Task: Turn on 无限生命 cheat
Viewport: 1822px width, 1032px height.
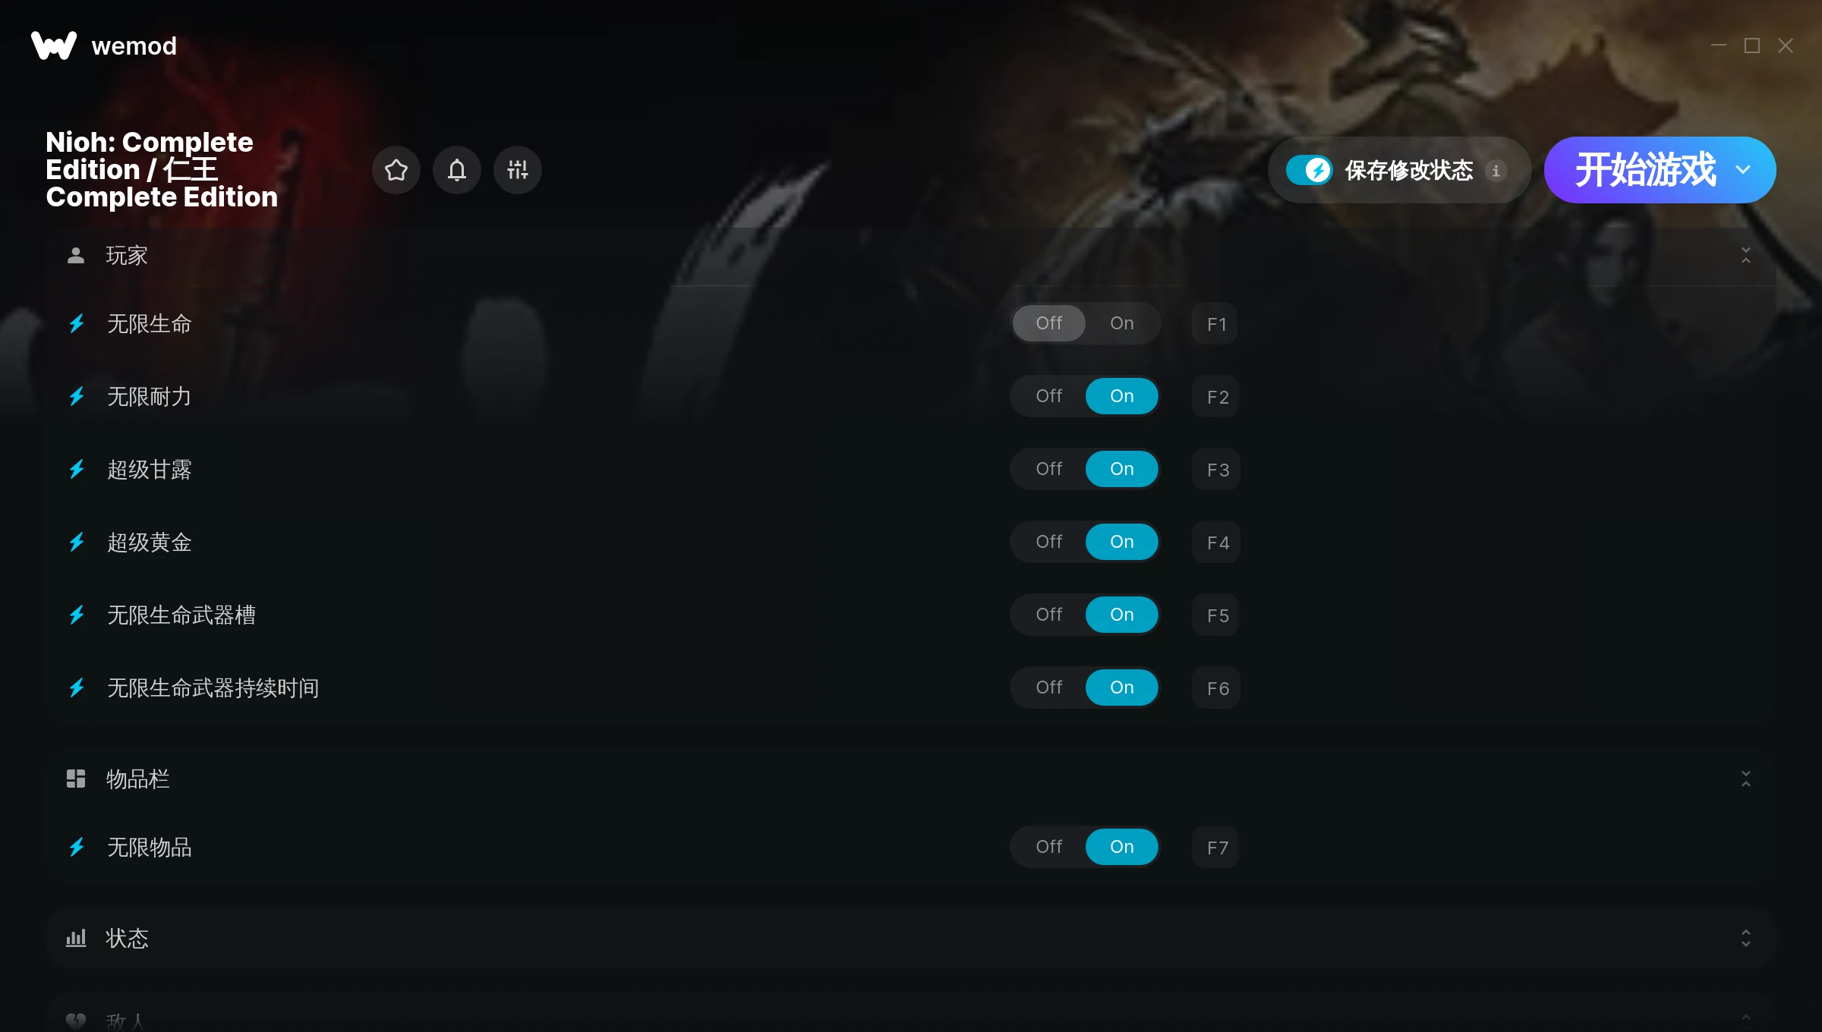Action: coord(1122,323)
